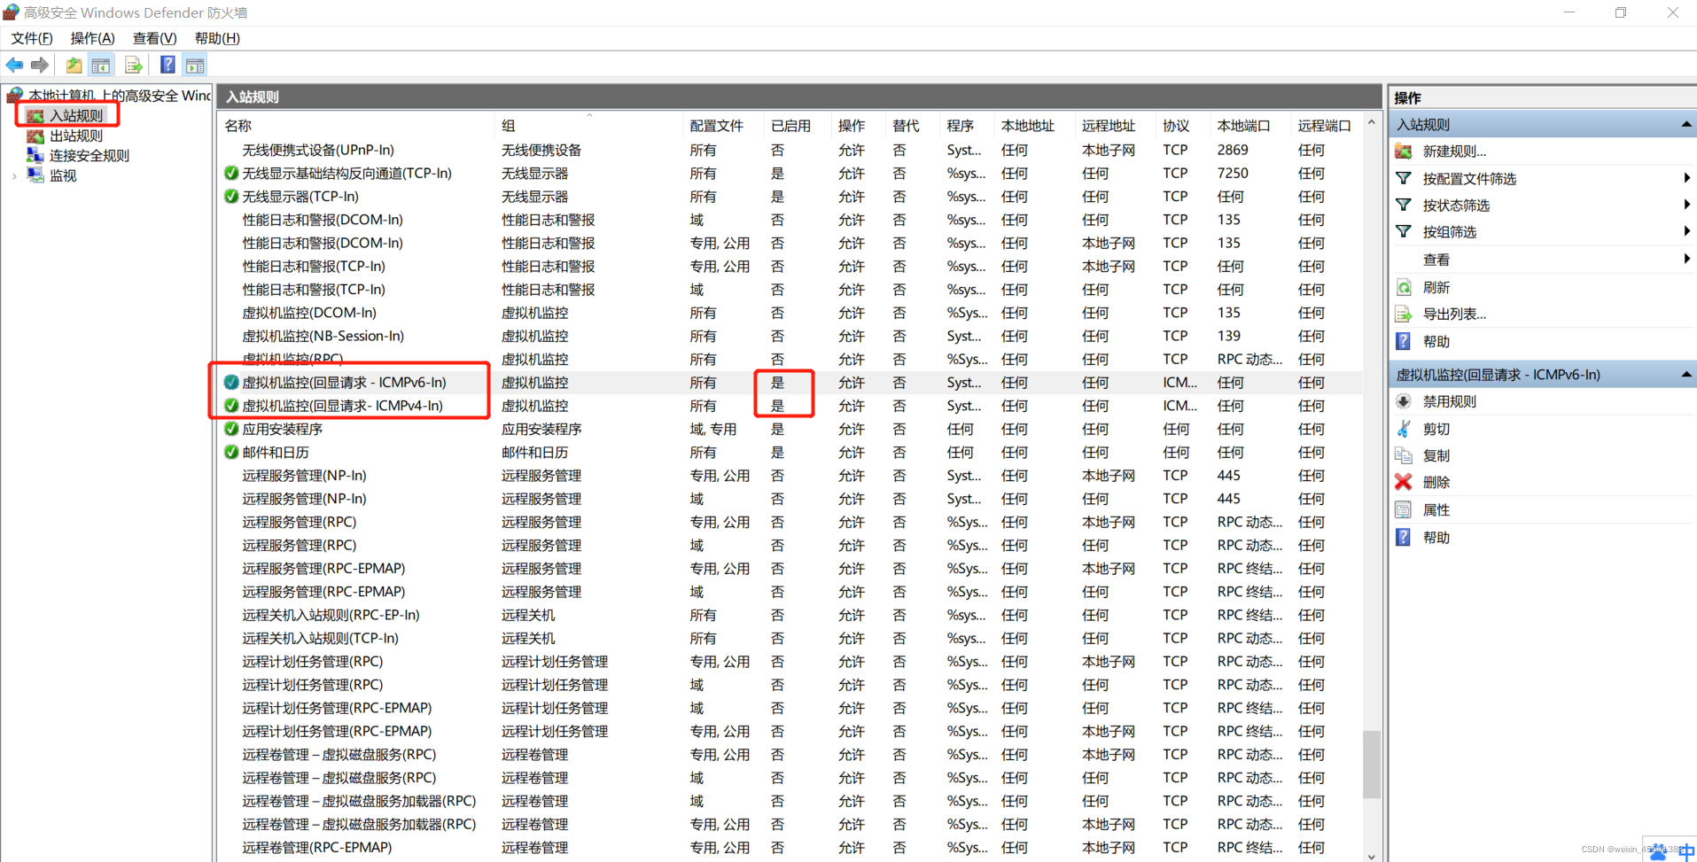Click the 禁用规则 icon
The width and height of the screenshot is (1697, 862).
click(1404, 401)
